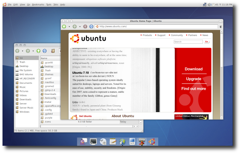
Task: Open web browser globe dock icon
Action: click(x=122, y=141)
